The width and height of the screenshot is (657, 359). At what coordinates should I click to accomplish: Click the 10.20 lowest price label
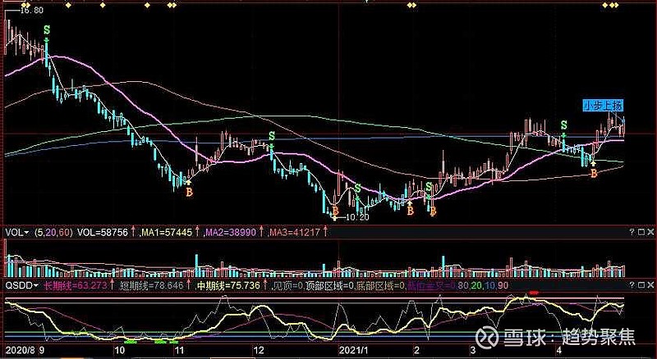tap(356, 217)
